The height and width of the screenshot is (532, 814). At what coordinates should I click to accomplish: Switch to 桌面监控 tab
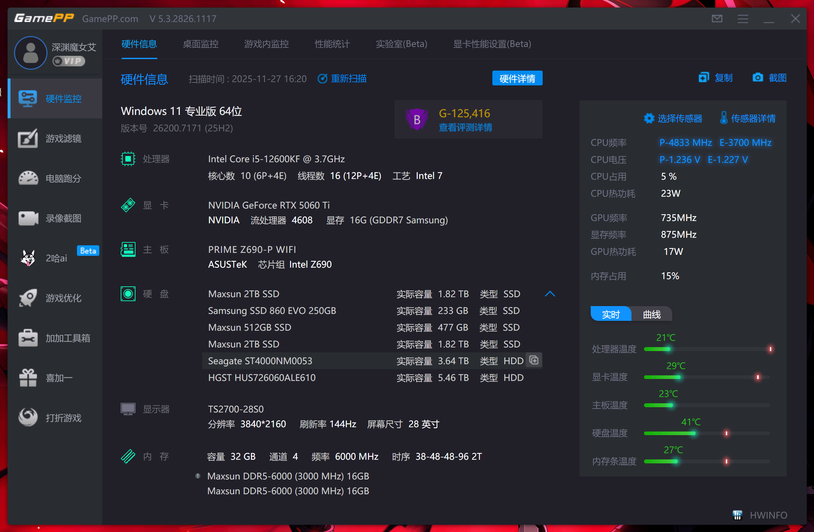pos(200,44)
